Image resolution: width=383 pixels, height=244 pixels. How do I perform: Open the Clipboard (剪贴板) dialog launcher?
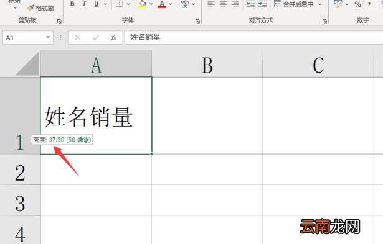[59, 22]
